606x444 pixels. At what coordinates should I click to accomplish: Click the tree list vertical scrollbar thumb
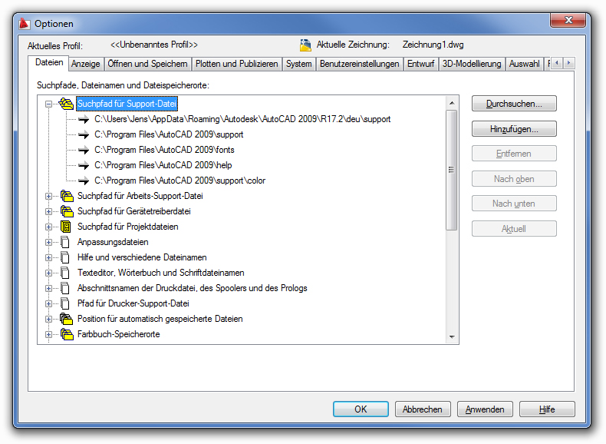(452, 169)
